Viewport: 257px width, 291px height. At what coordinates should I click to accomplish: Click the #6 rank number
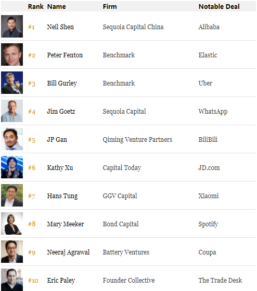pyautogui.click(x=32, y=168)
